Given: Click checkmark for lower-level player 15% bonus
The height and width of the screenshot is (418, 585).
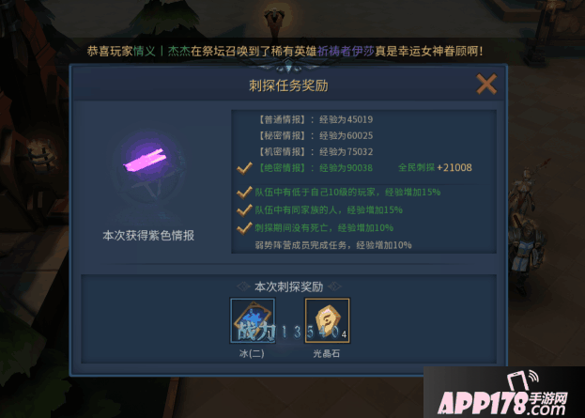Looking at the screenshot, I should click(244, 193).
